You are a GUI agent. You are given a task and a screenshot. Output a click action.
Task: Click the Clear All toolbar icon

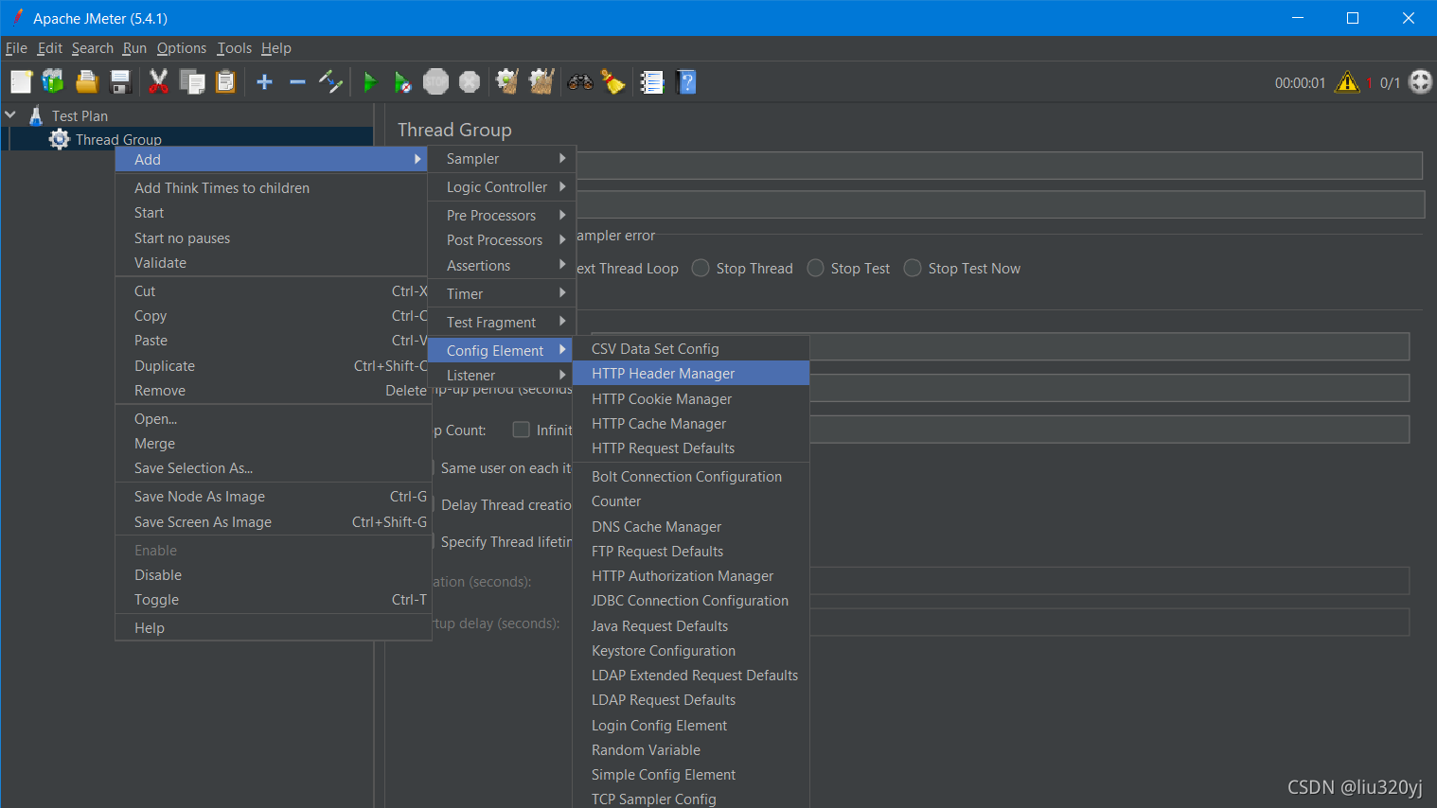(541, 82)
